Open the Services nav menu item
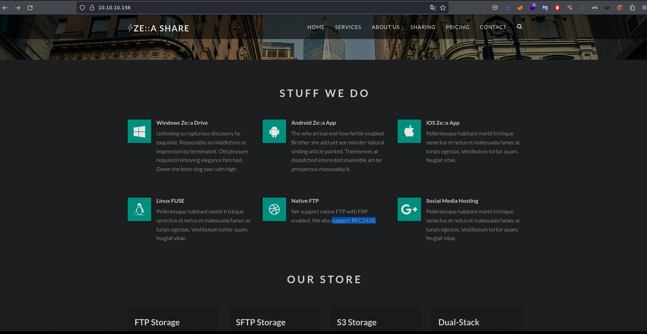The image size is (647, 334). (x=348, y=27)
